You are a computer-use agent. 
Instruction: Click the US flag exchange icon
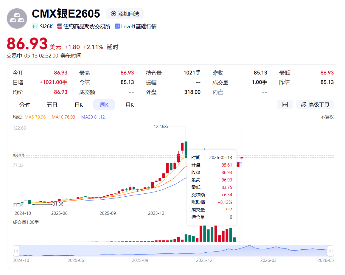(60, 26)
